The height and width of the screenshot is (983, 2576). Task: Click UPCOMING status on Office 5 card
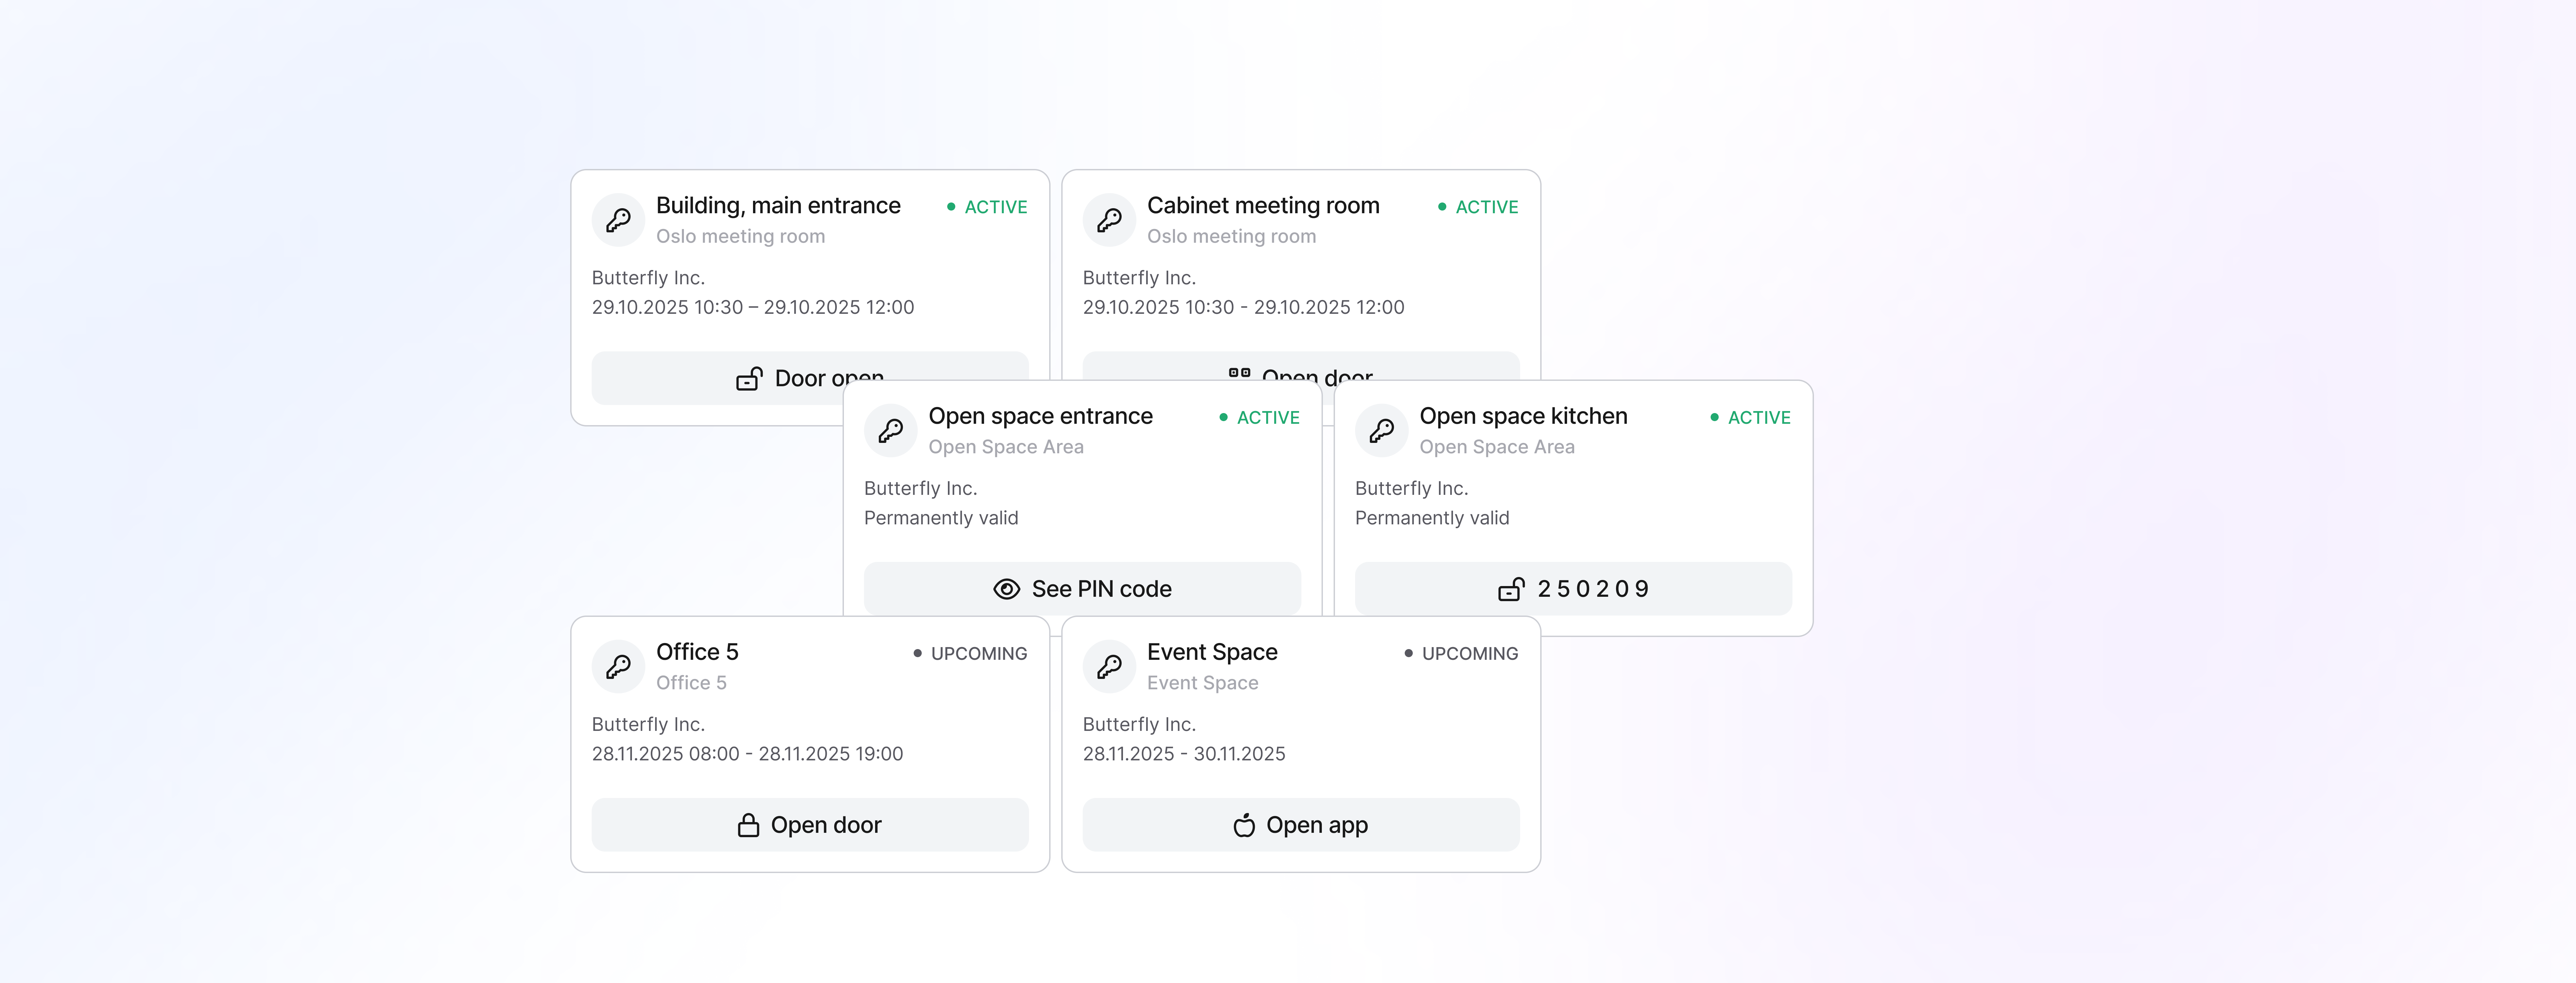[970, 654]
